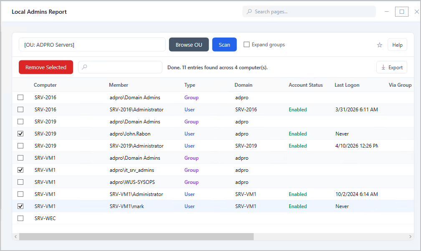Screen dimensions: 421x251
Task: Click the red Remove Selected button
Action: click(x=46, y=67)
